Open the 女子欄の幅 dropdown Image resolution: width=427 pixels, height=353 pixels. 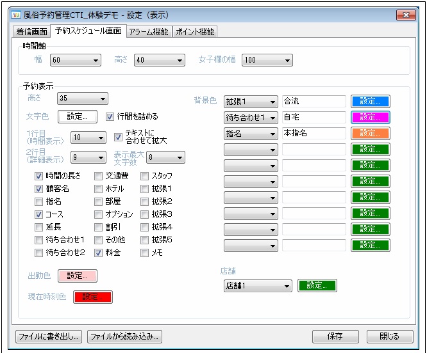pyautogui.click(x=267, y=60)
